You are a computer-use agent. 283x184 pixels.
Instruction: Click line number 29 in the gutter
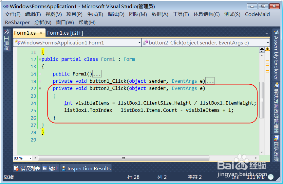(x=33, y=140)
